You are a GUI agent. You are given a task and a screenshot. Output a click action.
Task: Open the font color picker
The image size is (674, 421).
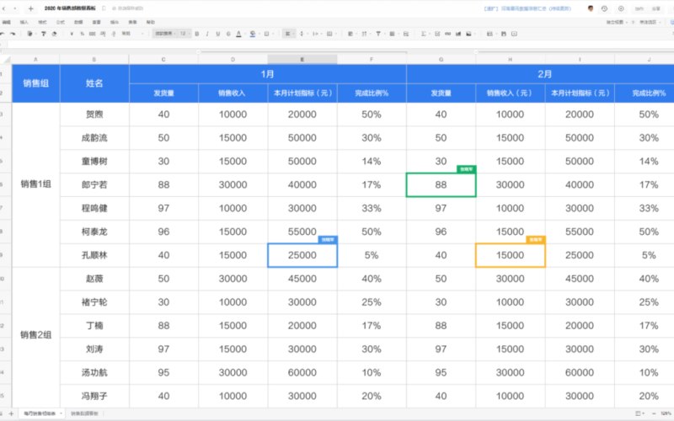[238, 34]
